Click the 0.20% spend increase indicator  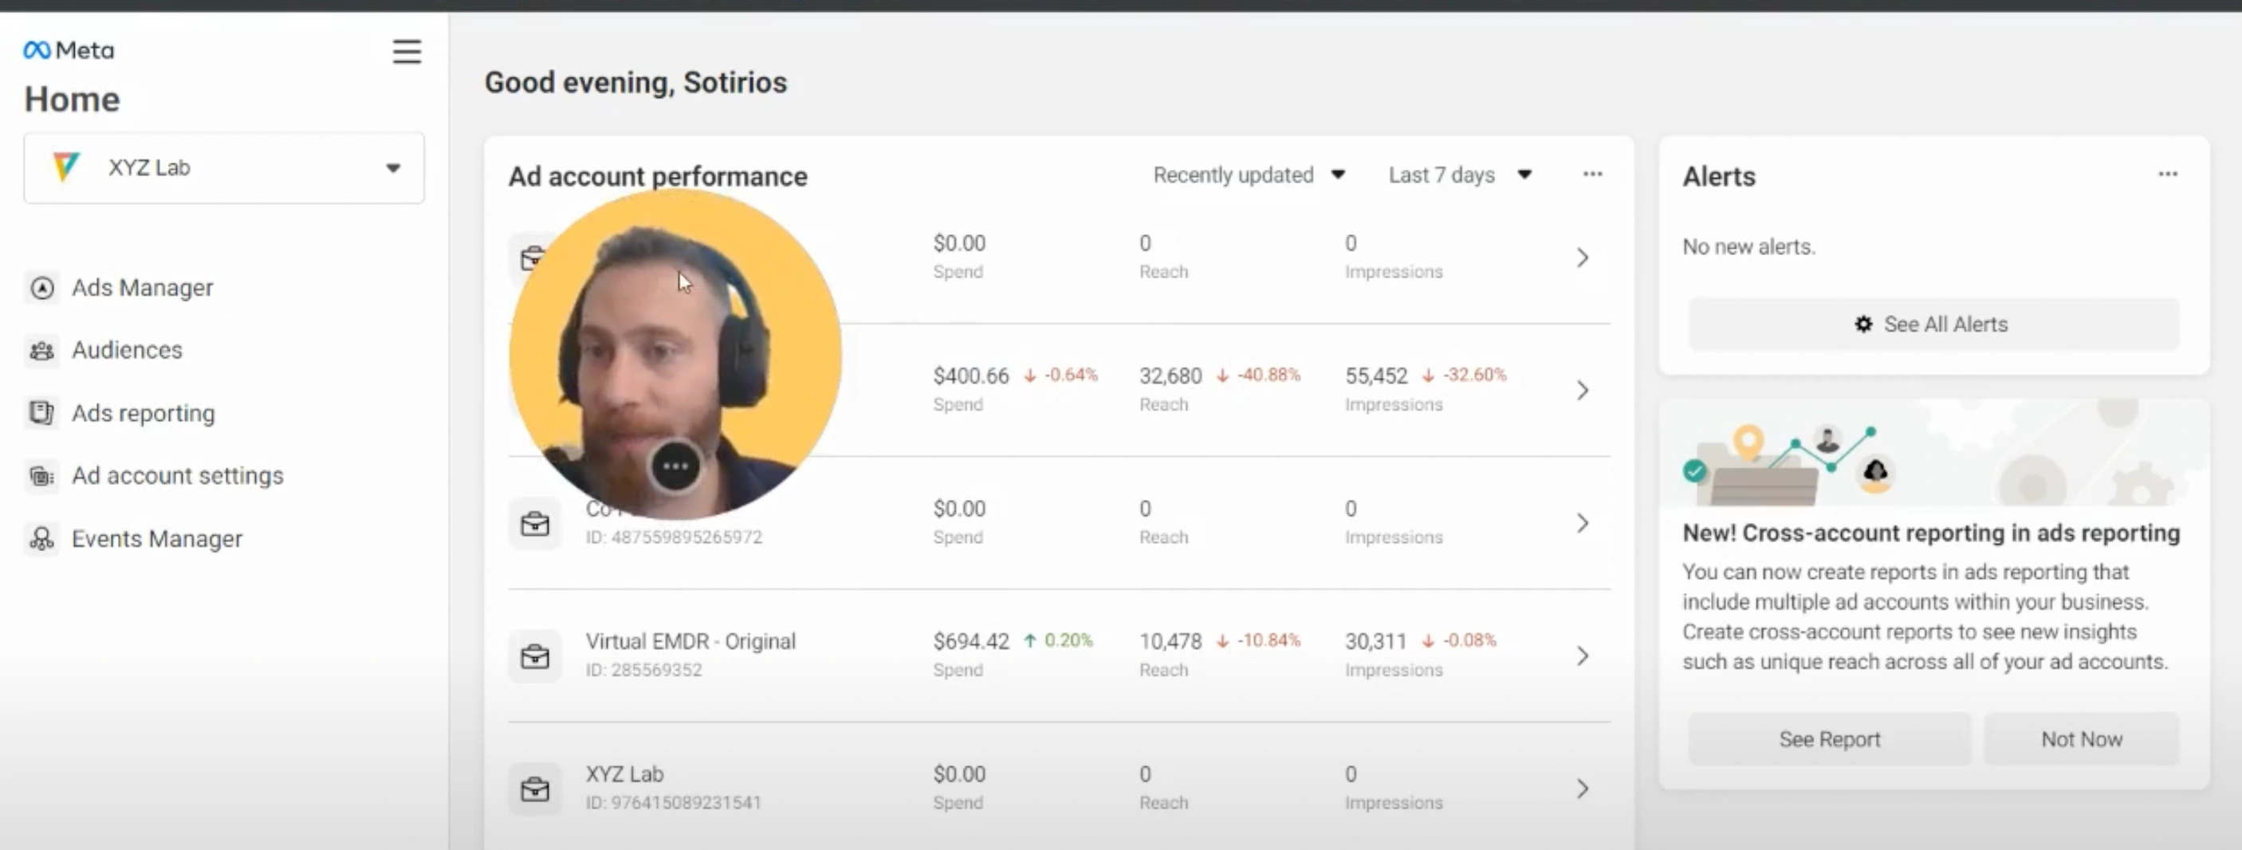coord(1058,640)
